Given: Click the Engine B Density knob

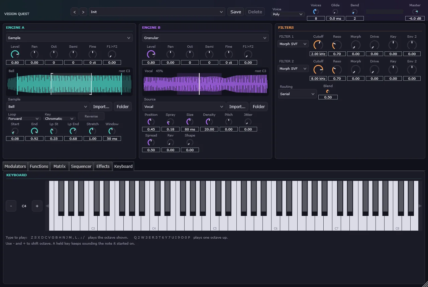Looking at the screenshot, I should 209,122.
